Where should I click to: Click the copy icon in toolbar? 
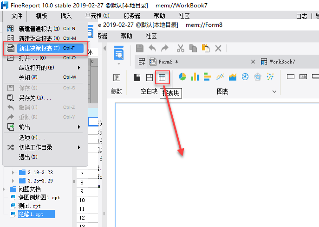[x=193, y=49]
